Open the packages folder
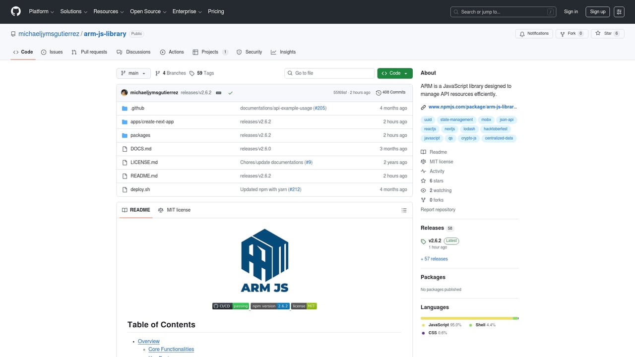Image resolution: width=635 pixels, height=357 pixels. (x=140, y=135)
